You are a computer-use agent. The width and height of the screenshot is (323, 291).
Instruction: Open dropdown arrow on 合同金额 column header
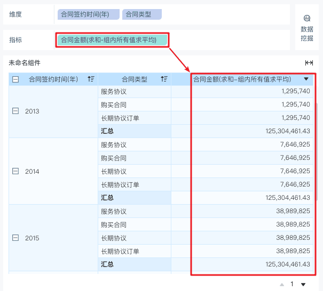(306, 79)
